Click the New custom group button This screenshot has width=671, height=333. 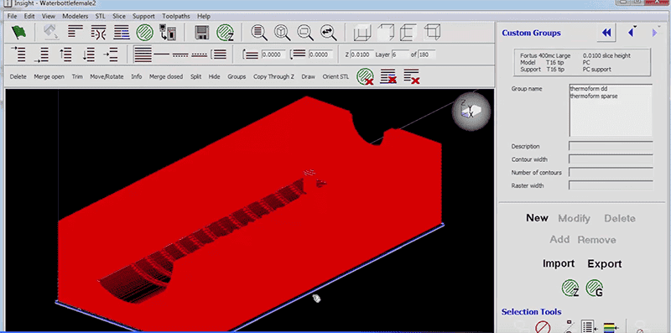click(x=537, y=218)
